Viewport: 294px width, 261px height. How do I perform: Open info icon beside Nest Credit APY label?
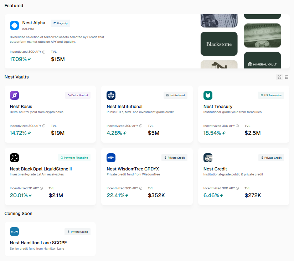coord(237,188)
